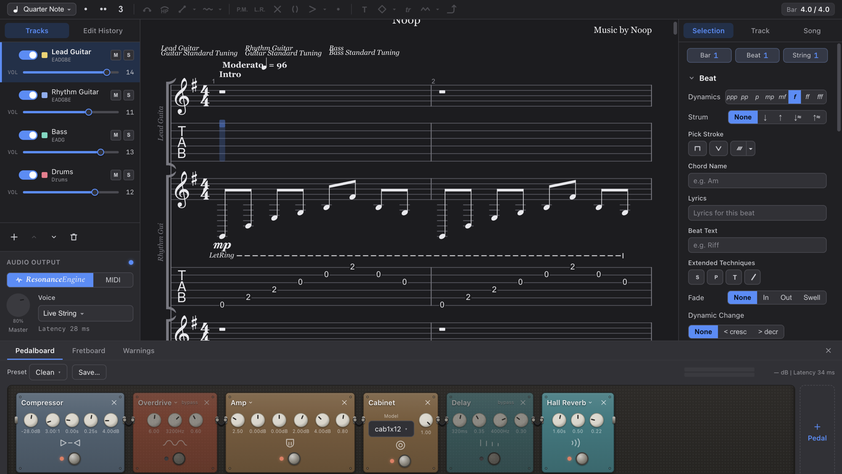Apply hammer-on/pull-off (HP) in toolbar
The height and width of the screenshot is (474, 842).
164,9
